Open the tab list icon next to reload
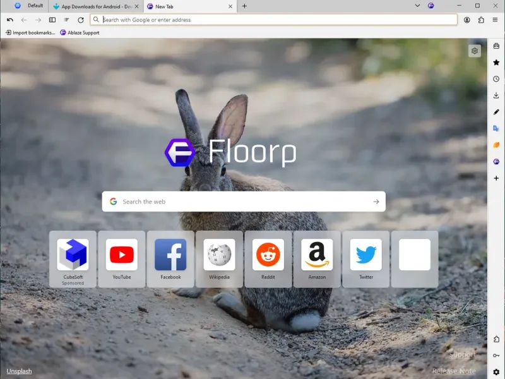Viewport: 505px width, 379px height. pyautogui.click(x=66, y=20)
